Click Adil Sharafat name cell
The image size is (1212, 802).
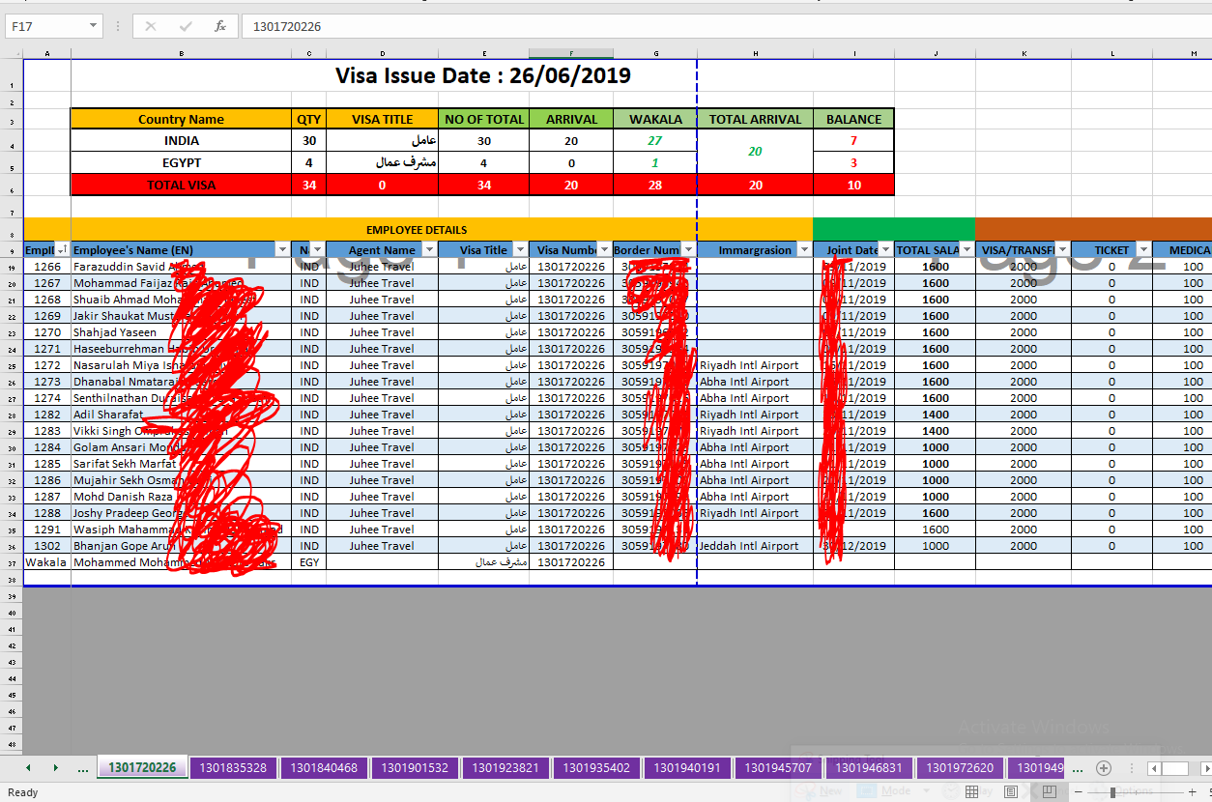click(181, 415)
